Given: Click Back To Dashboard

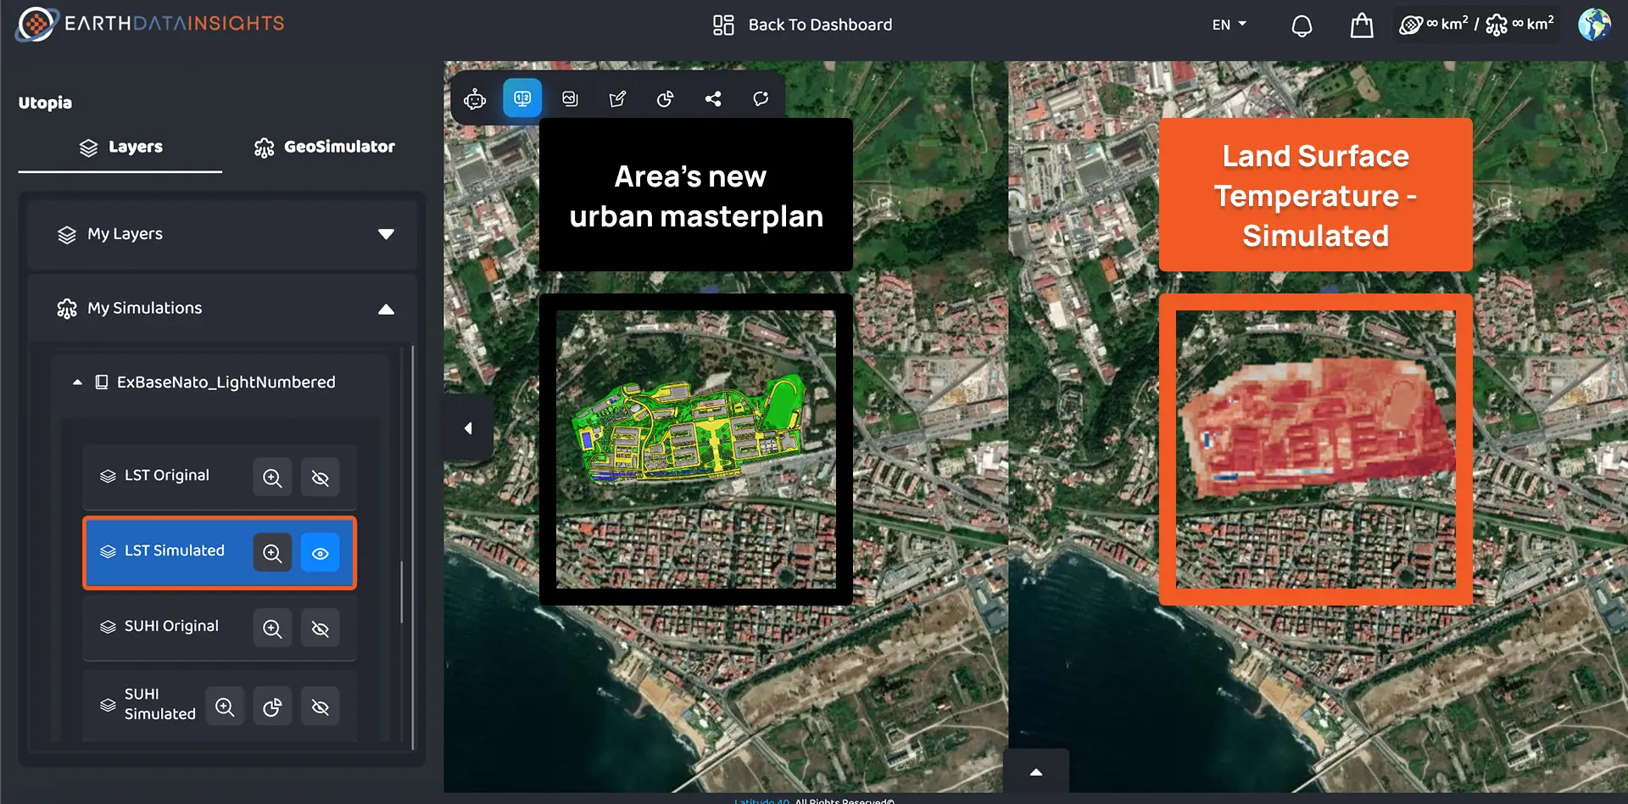Looking at the screenshot, I should pos(802,25).
